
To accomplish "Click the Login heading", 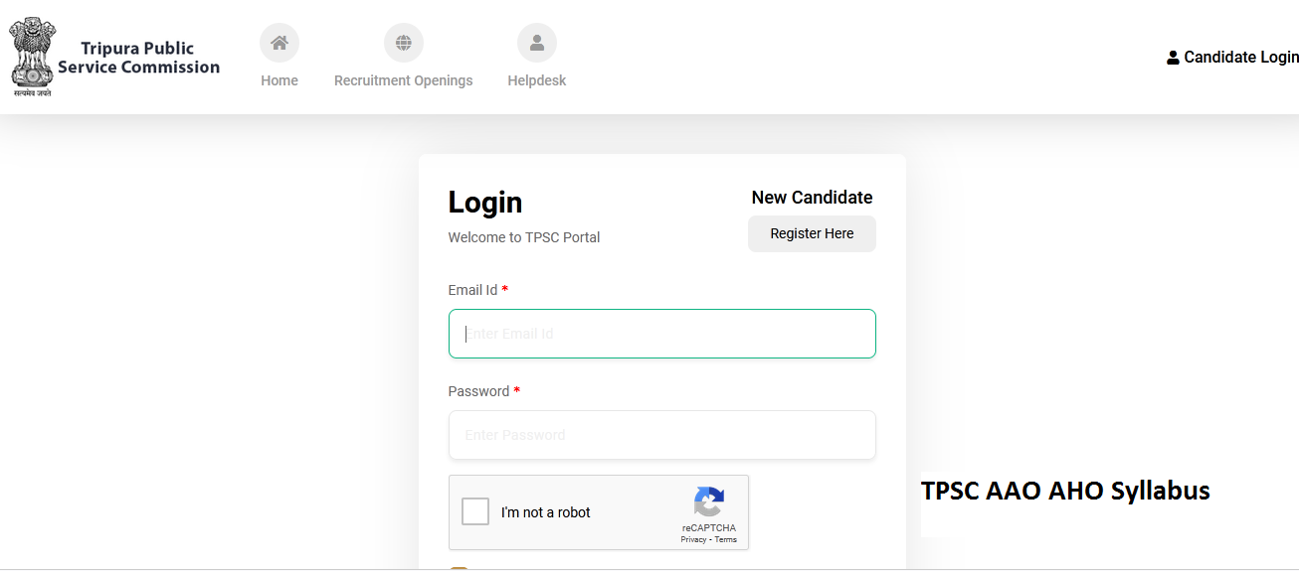I will (x=485, y=203).
